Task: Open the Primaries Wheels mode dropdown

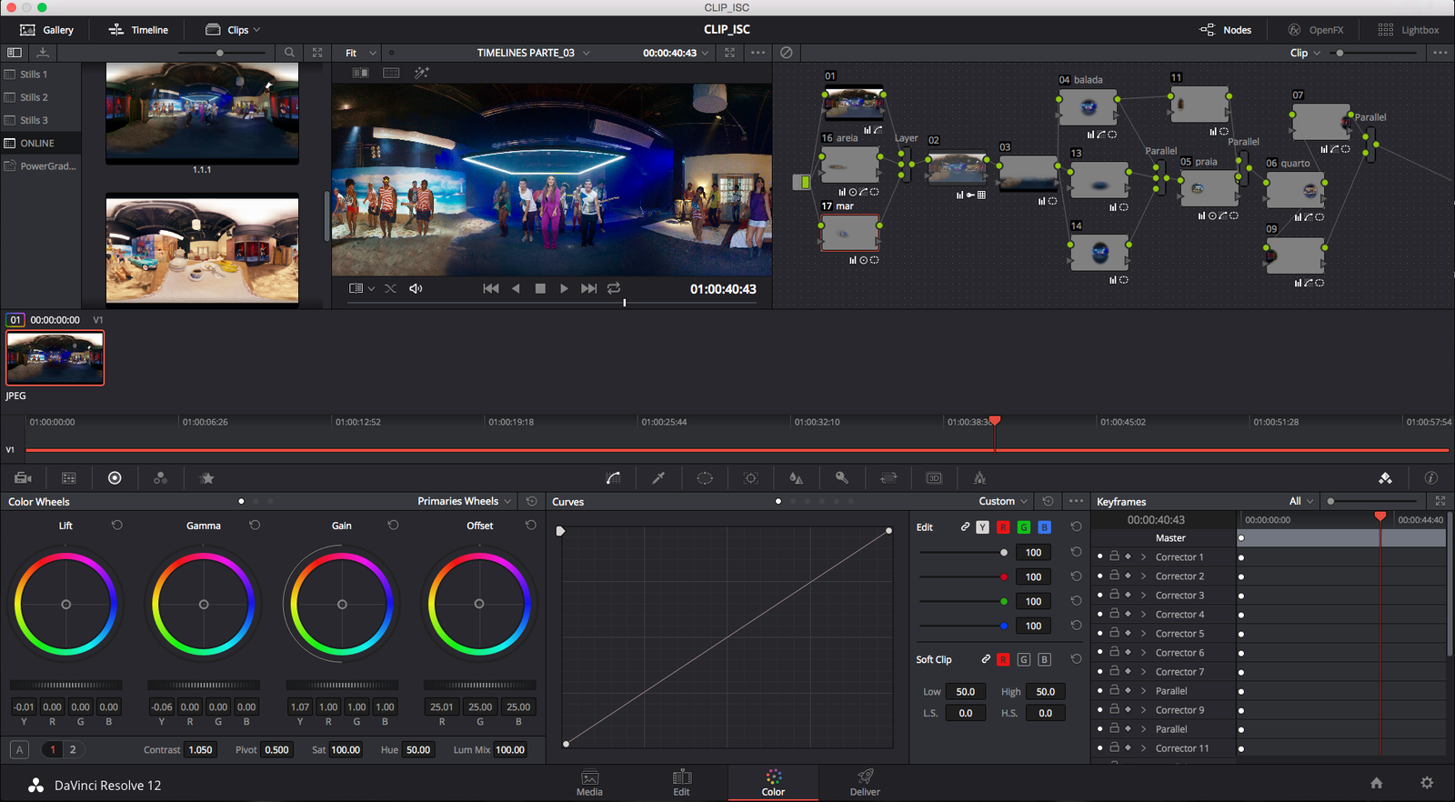Action: coord(464,501)
